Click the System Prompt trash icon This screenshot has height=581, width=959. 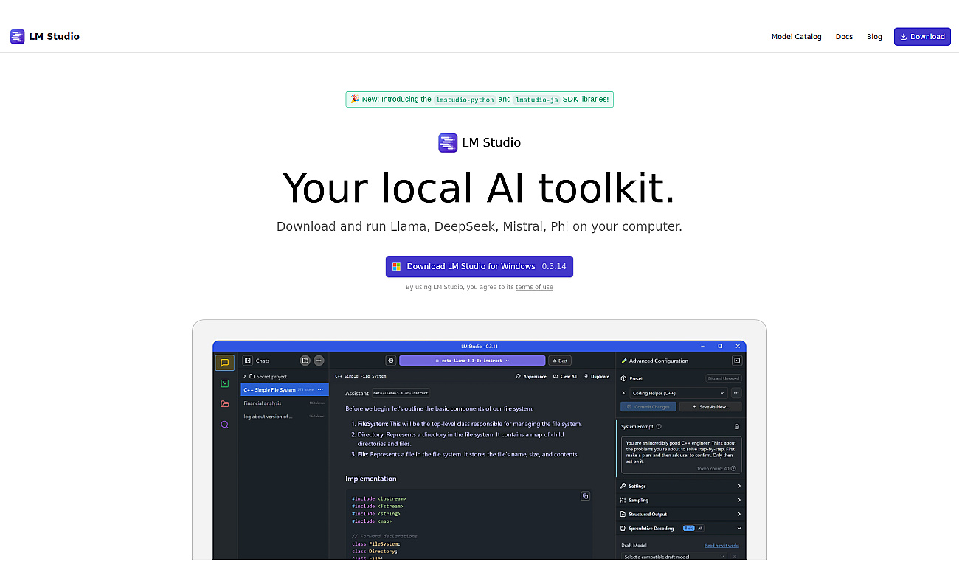point(737,426)
